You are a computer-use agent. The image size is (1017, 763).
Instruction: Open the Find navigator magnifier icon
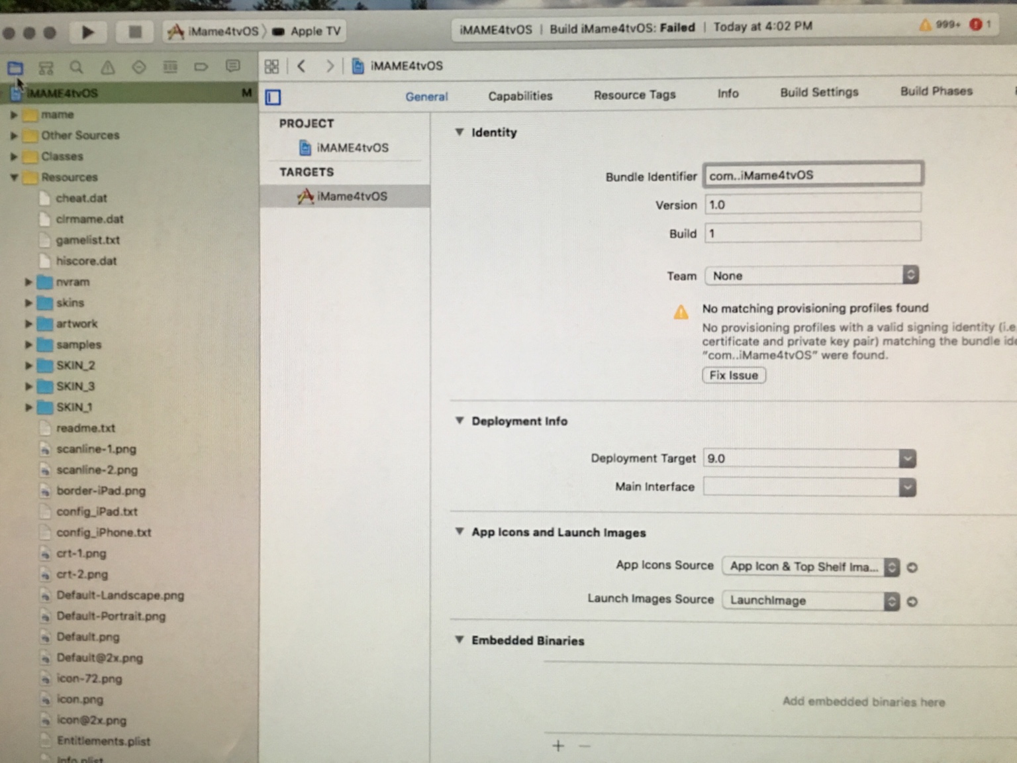pyautogui.click(x=77, y=67)
